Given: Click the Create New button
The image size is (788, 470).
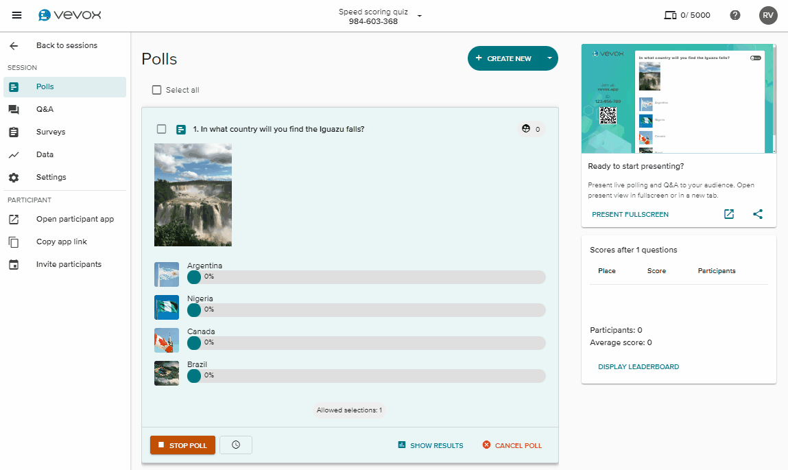Looking at the screenshot, I should 505,58.
